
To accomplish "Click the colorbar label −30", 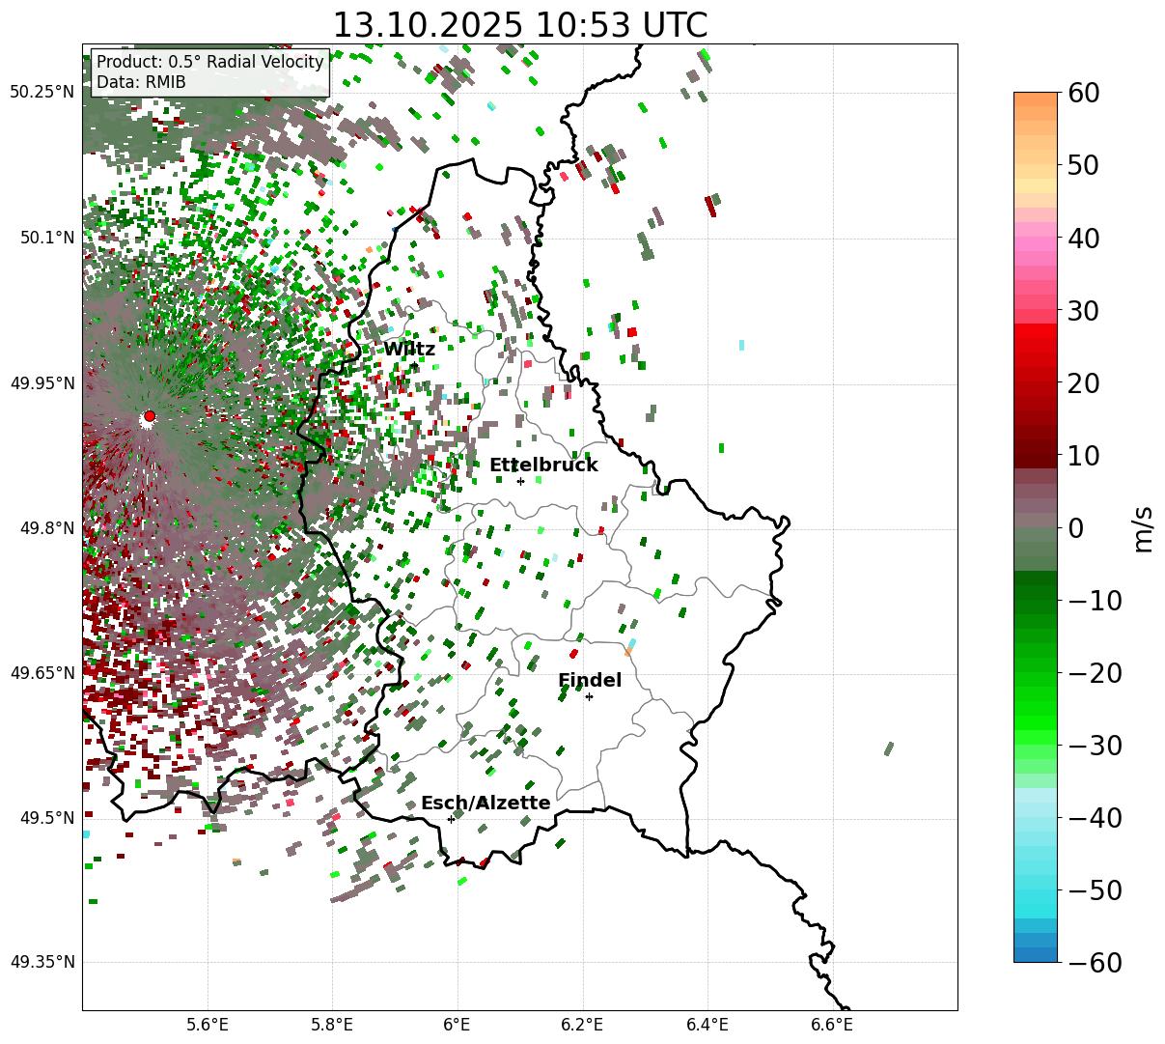I will pos(1095,746).
